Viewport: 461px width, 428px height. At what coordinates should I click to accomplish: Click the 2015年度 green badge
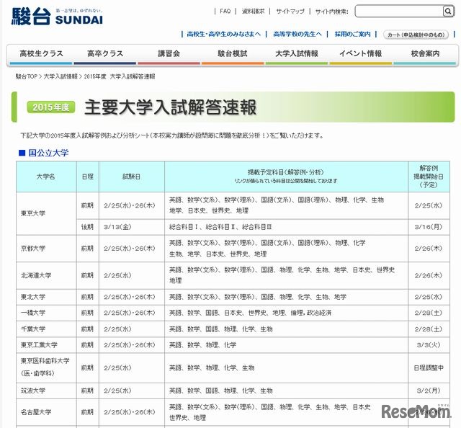(x=51, y=107)
